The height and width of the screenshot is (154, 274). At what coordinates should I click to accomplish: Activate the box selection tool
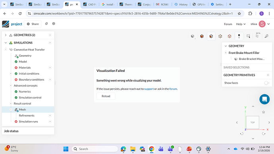[x=248, y=36]
